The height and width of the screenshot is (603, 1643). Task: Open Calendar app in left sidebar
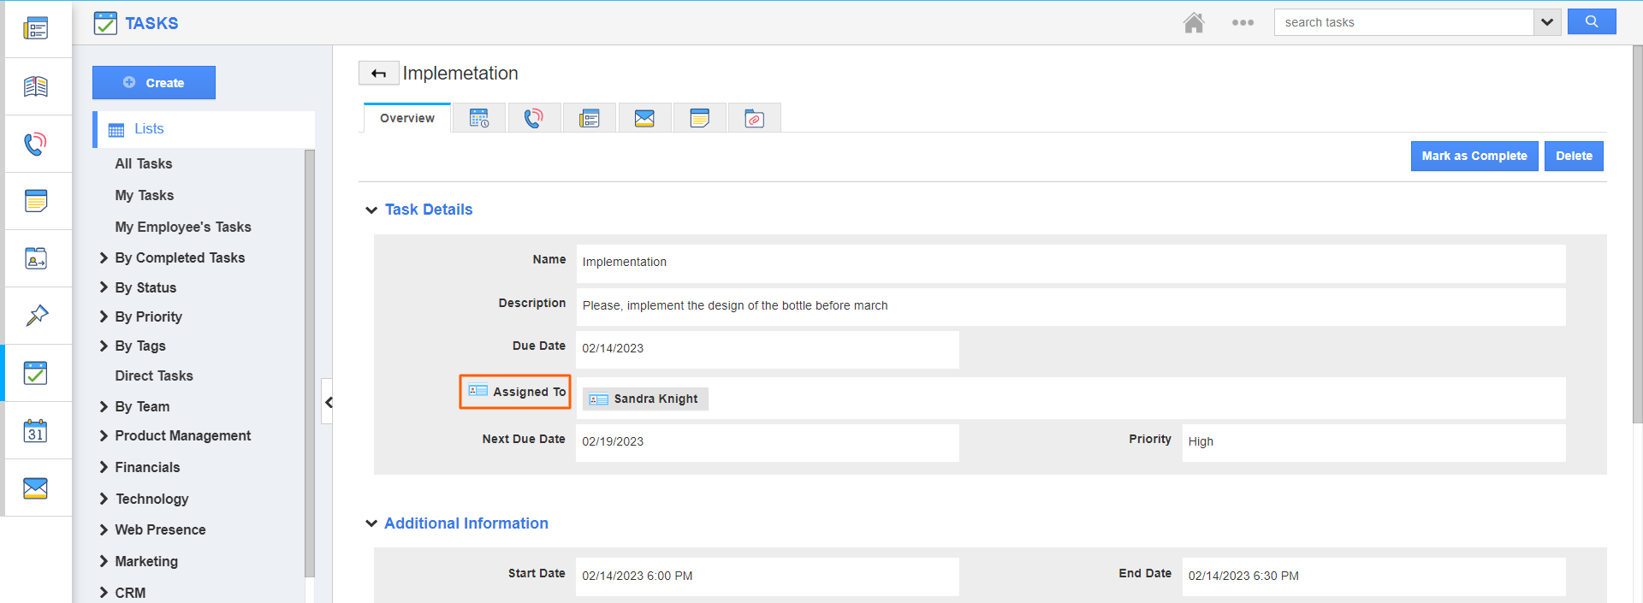[36, 431]
